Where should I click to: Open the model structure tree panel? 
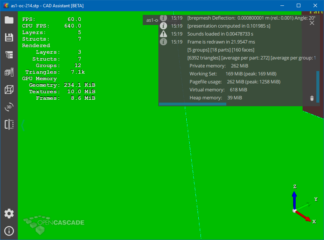(9, 55)
